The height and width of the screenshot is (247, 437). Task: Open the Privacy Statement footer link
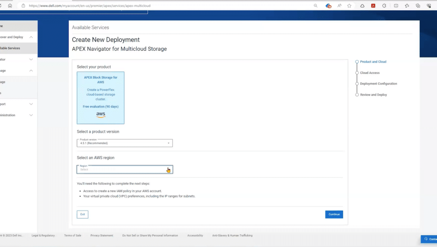tap(102, 235)
